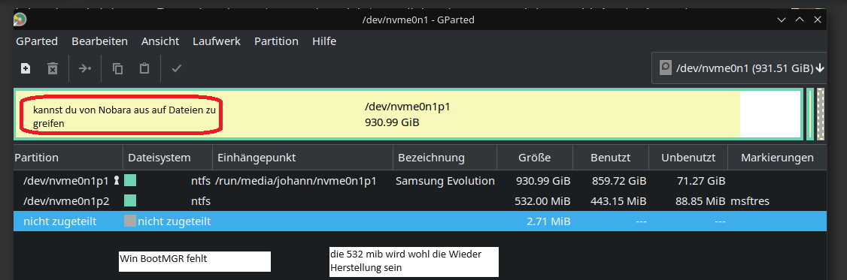Image resolution: width=847 pixels, height=280 pixels.
Task: Click the gray unallocated color swatch
Action: (x=129, y=221)
